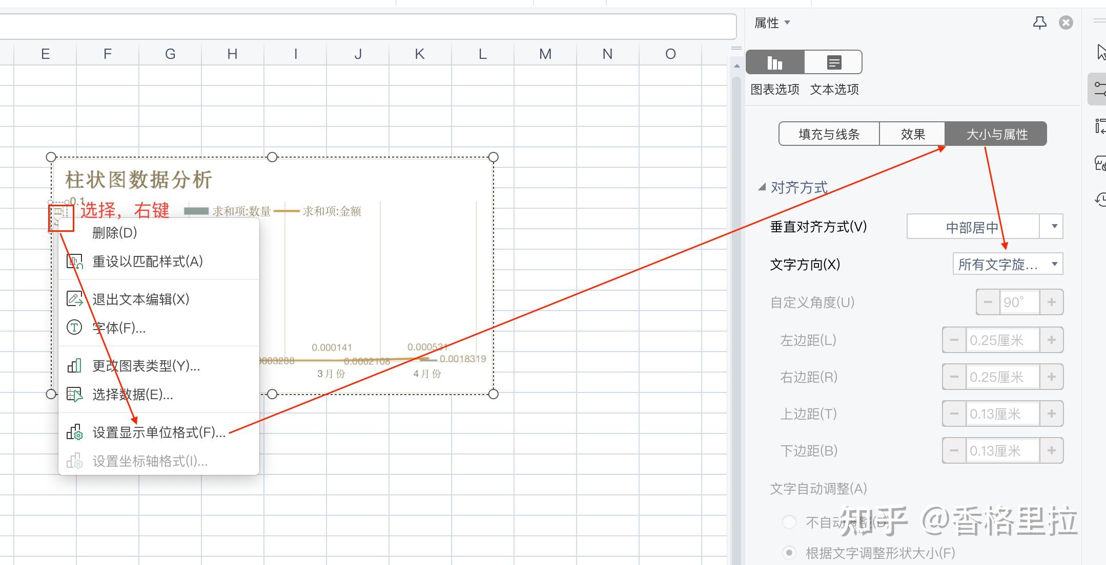The height and width of the screenshot is (565, 1106).
Task: Select column header G
Action: tap(170, 54)
